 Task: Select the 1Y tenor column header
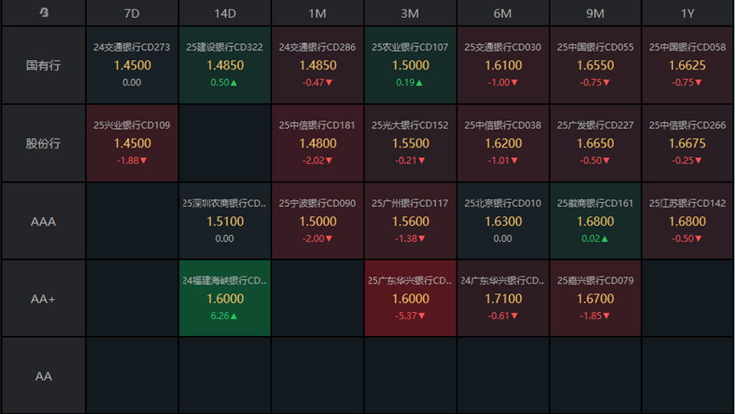(687, 13)
